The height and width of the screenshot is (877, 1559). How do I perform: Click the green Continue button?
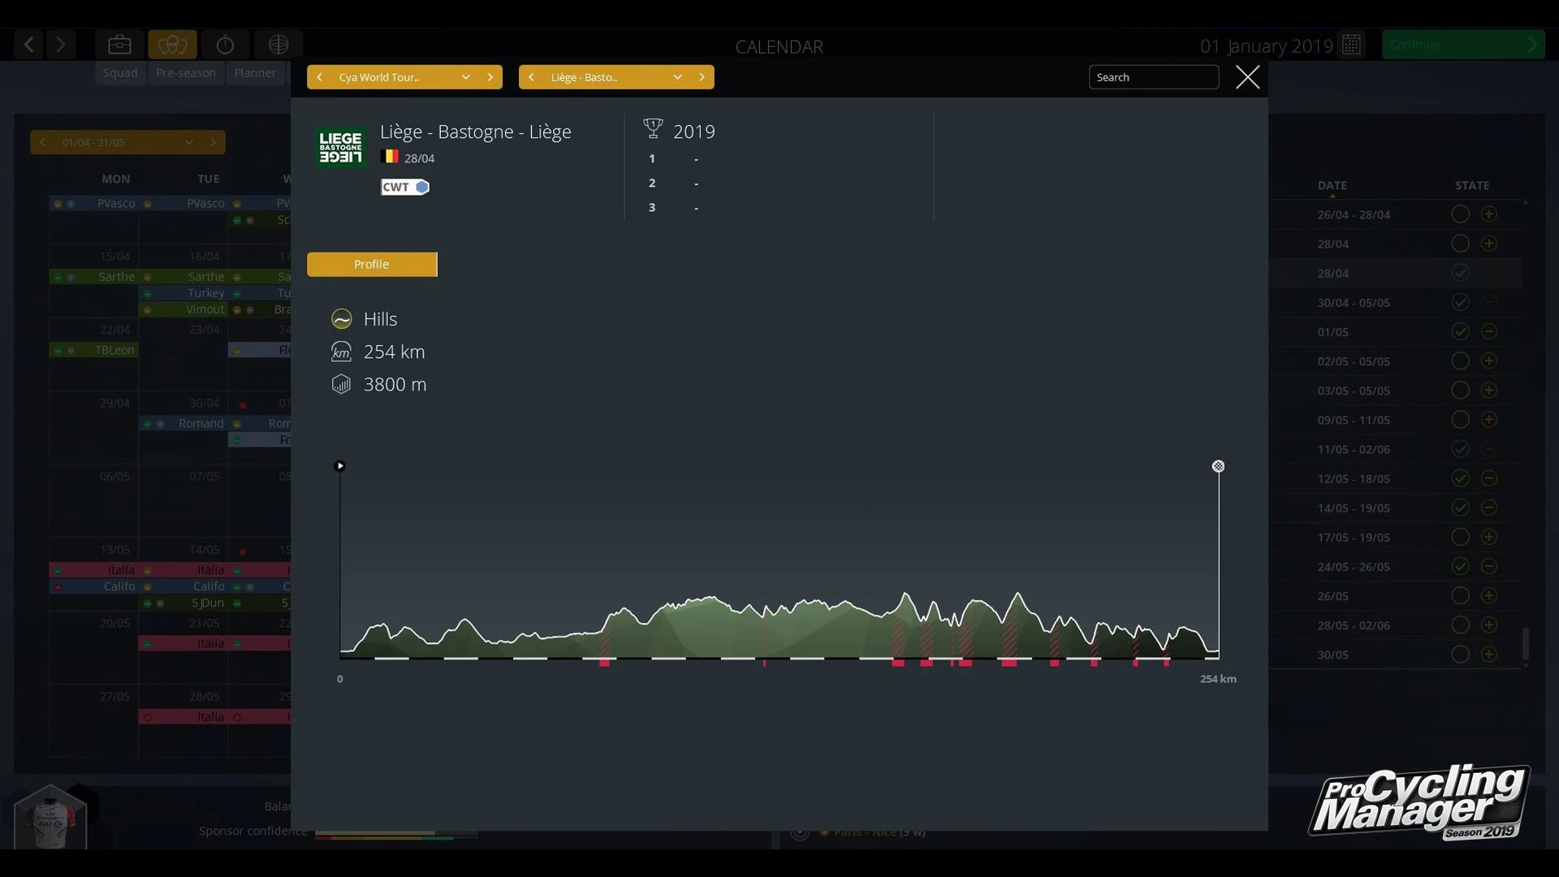(1462, 45)
